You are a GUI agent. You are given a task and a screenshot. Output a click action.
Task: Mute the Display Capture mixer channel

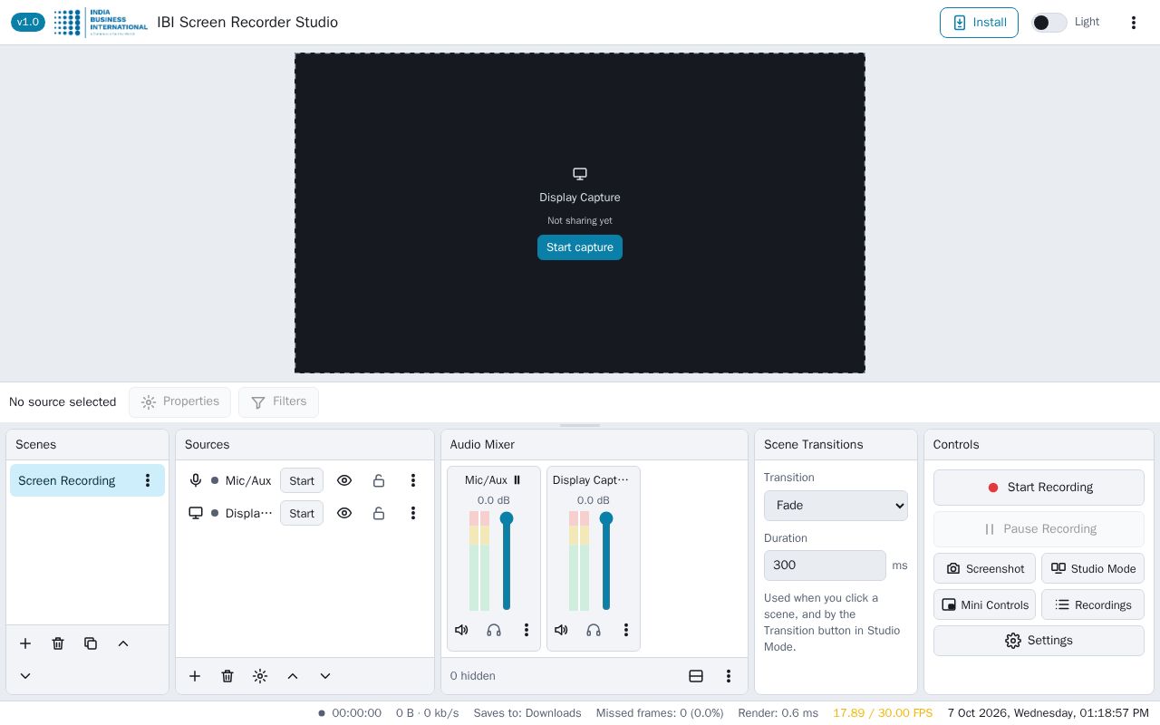tap(561, 630)
